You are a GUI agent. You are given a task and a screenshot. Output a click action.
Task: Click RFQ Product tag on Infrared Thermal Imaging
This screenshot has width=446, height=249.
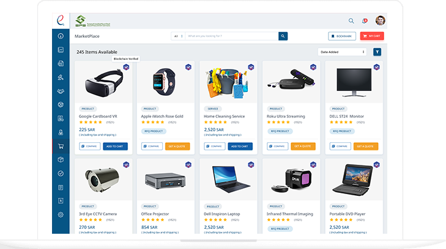[280, 229]
